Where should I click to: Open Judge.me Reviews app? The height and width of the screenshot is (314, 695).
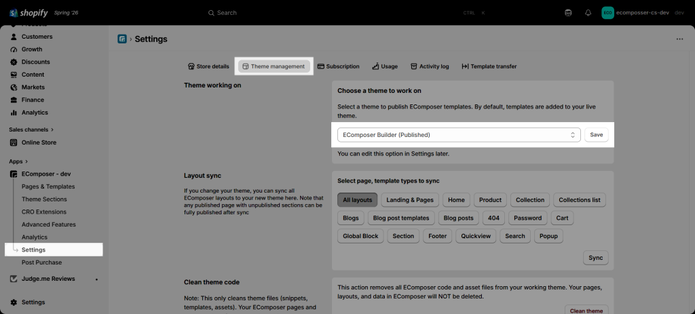point(48,279)
